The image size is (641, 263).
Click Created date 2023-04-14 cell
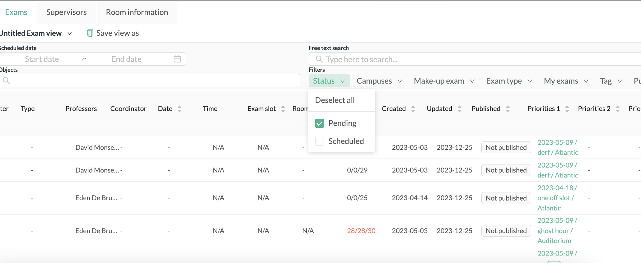pyautogui.click(x=409, y=198)
